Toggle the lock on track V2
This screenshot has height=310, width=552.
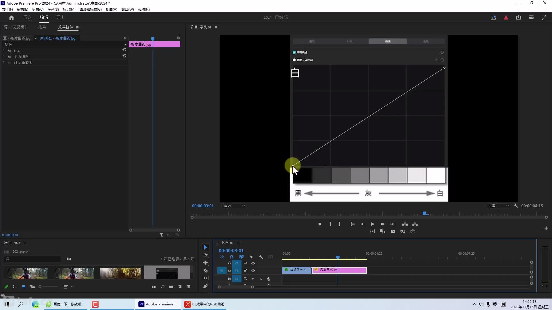[229, 263]
